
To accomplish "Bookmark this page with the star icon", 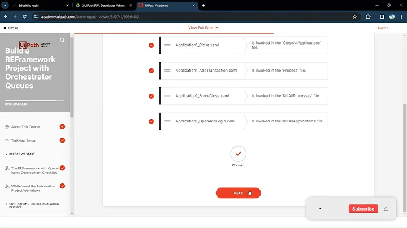I will coord(354,17).
